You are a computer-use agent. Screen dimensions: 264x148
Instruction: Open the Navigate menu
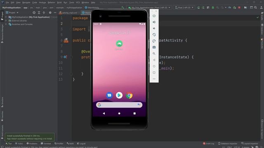(26, 2)
